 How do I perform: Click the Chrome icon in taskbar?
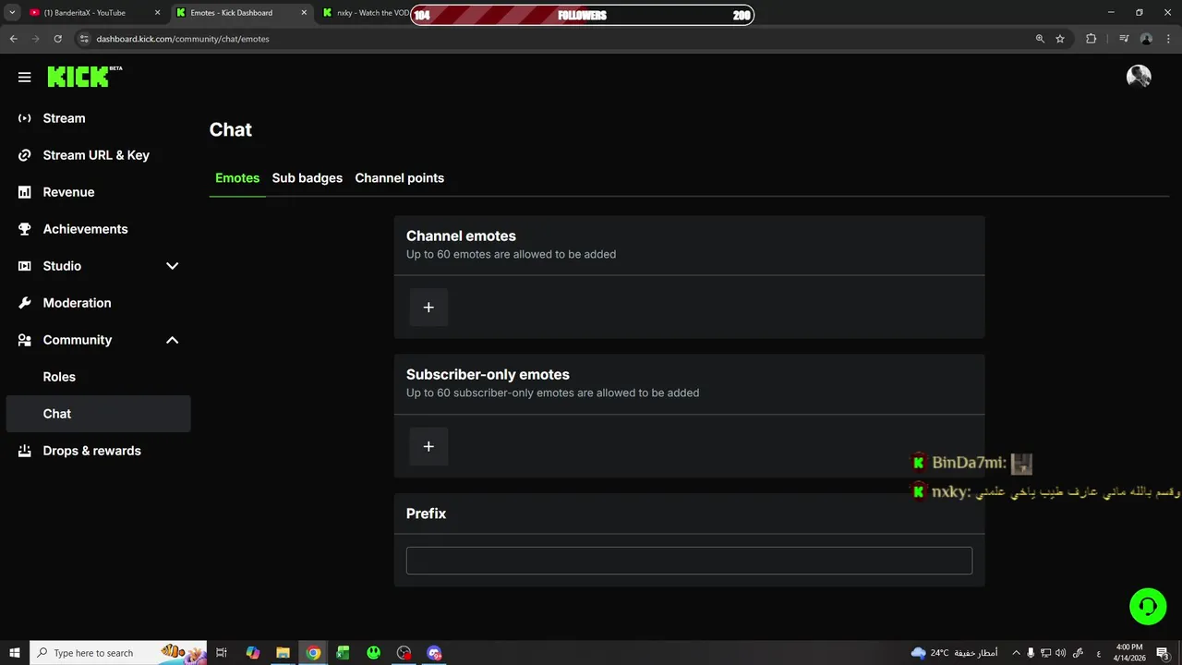(x=314, y=653)
